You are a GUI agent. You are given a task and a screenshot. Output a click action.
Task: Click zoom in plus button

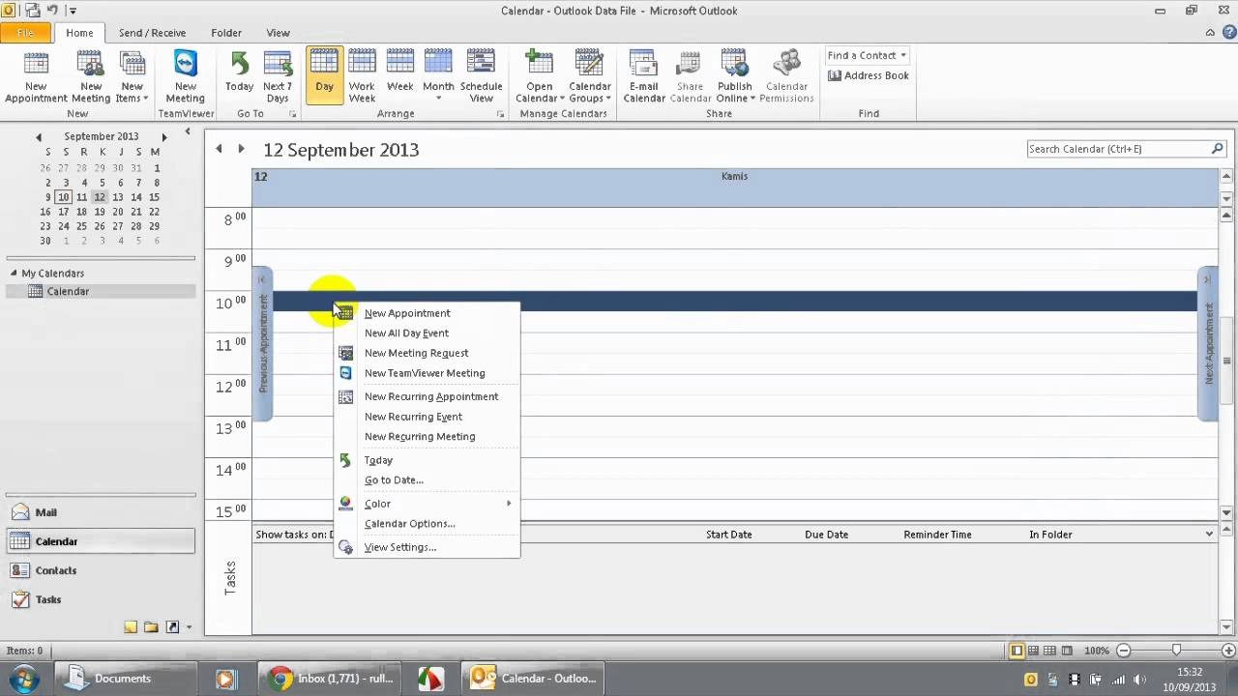point(1228,651)
